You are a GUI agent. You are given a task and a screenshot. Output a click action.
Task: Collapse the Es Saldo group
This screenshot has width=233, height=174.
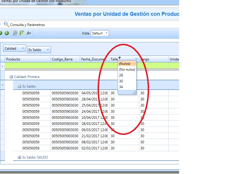(x=19, y=86)
